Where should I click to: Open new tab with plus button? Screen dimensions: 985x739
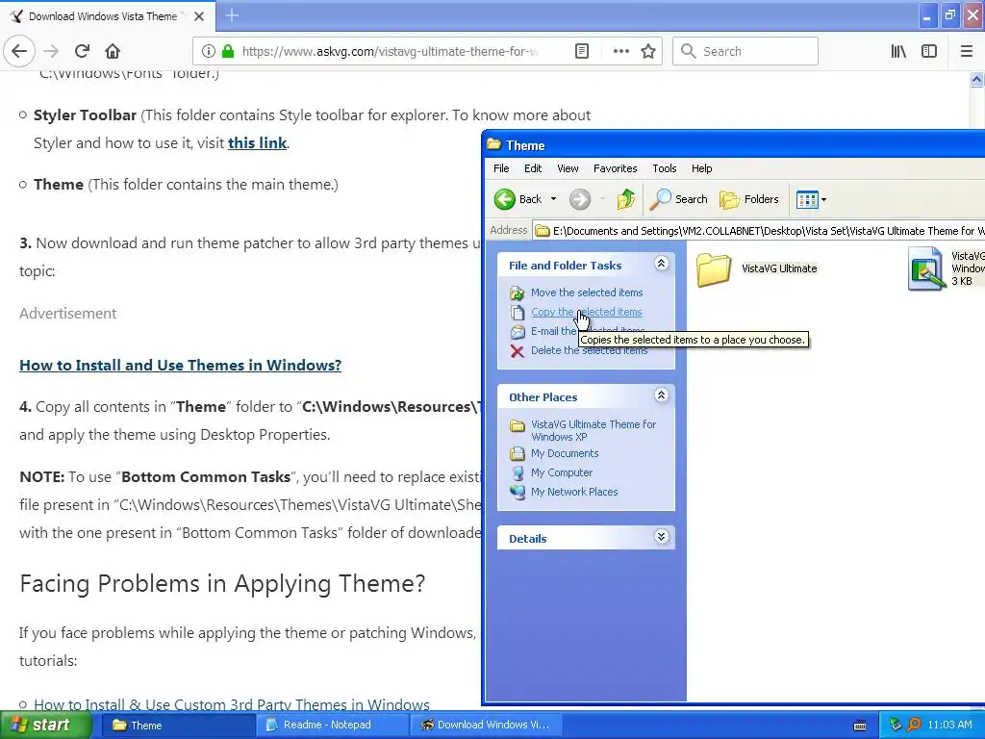click(x=232, y=15)
